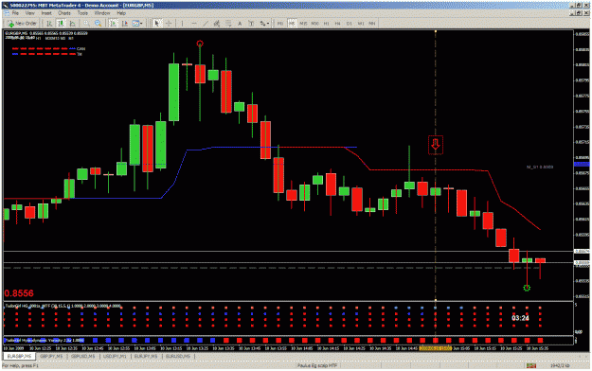592x371 pixels.
Task: Select the red down-arrow sell signal marker
Action: [x=436, y=145]
